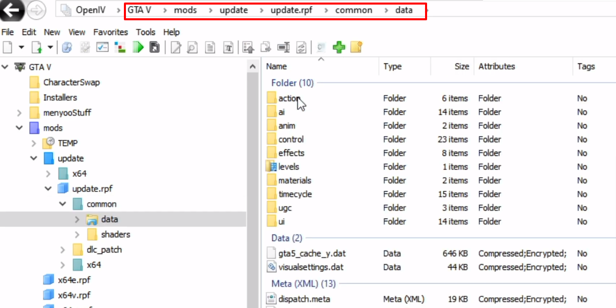Select the Installers folder in the tree

[60, 97]
